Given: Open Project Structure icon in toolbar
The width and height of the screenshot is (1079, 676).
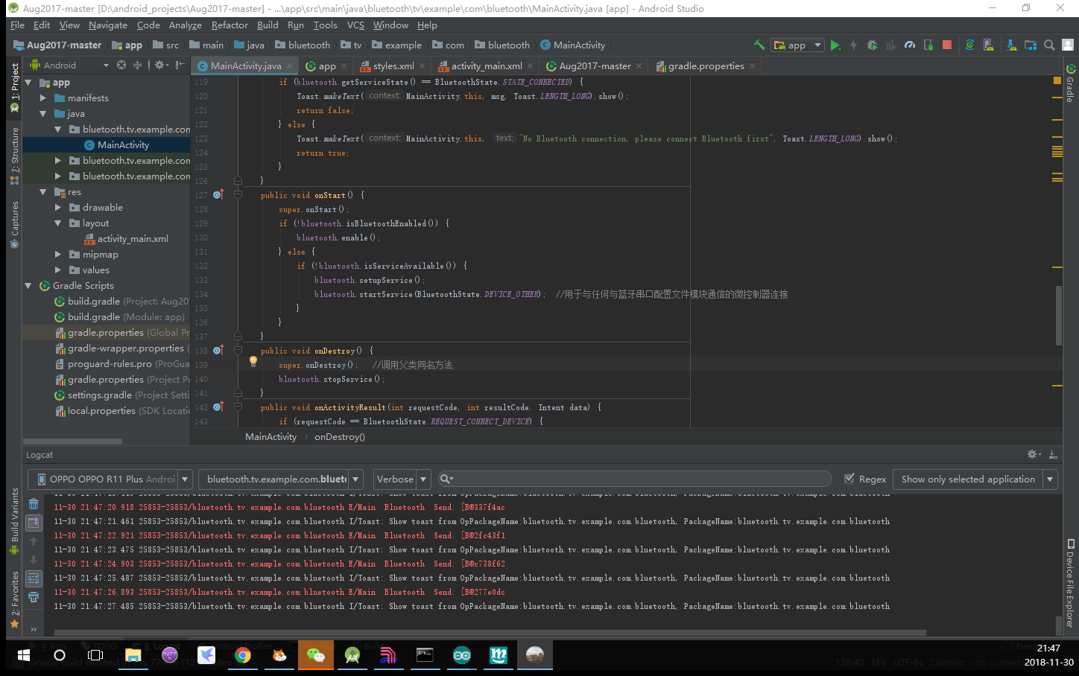Looking at the screenshot, I should (1031, 45).
